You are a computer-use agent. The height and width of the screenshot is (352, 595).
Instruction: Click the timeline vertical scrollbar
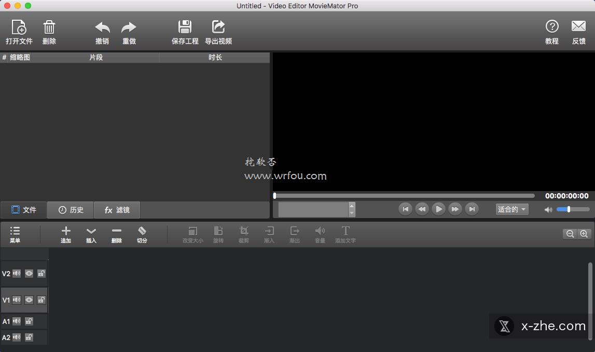pos(590,301)
